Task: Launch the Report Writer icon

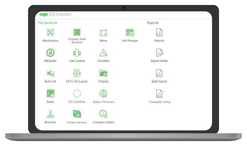Action: click(x=159, y=53)
